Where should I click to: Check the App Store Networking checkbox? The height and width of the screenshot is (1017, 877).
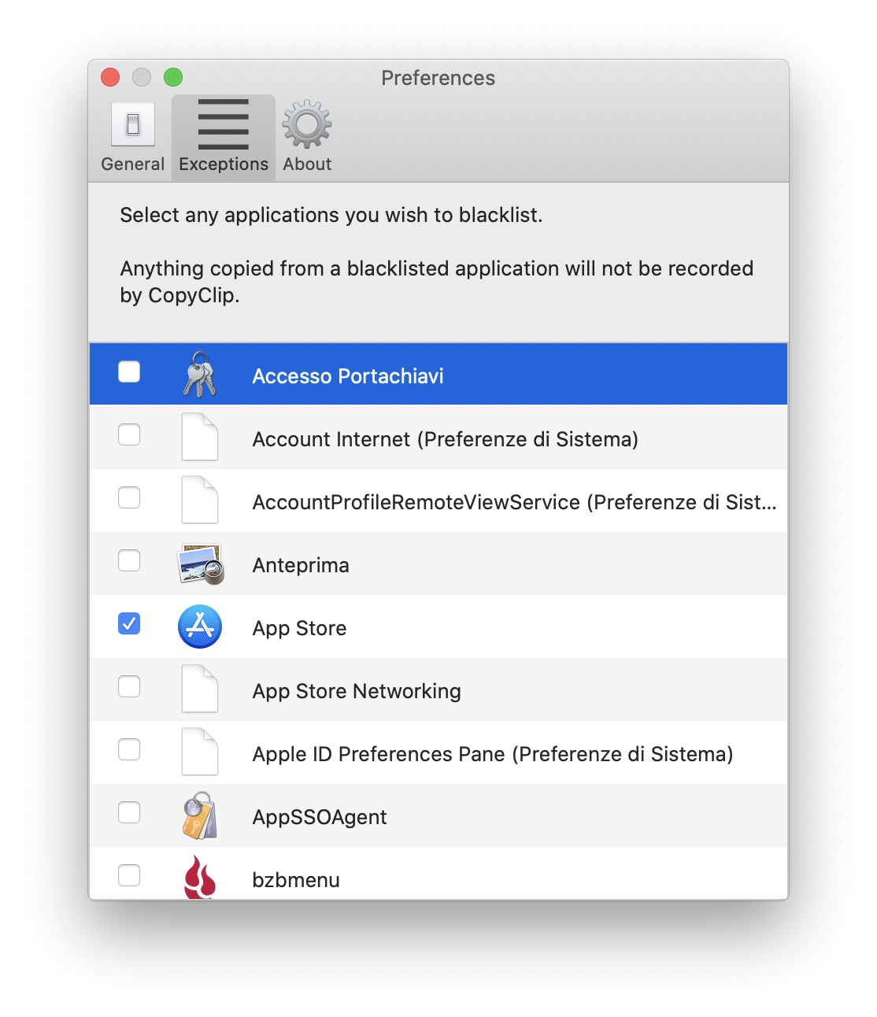coord(129,686)
